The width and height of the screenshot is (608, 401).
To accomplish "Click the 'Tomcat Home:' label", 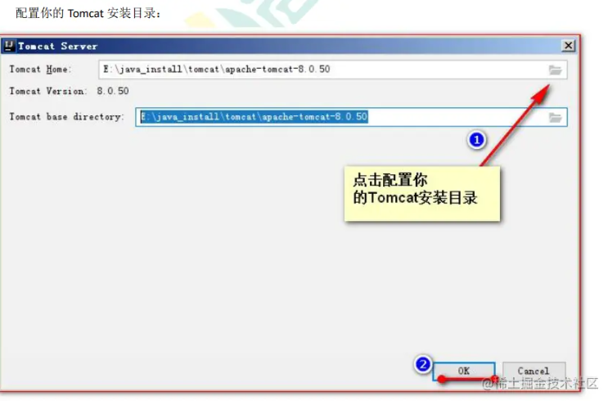I will 40,70.
